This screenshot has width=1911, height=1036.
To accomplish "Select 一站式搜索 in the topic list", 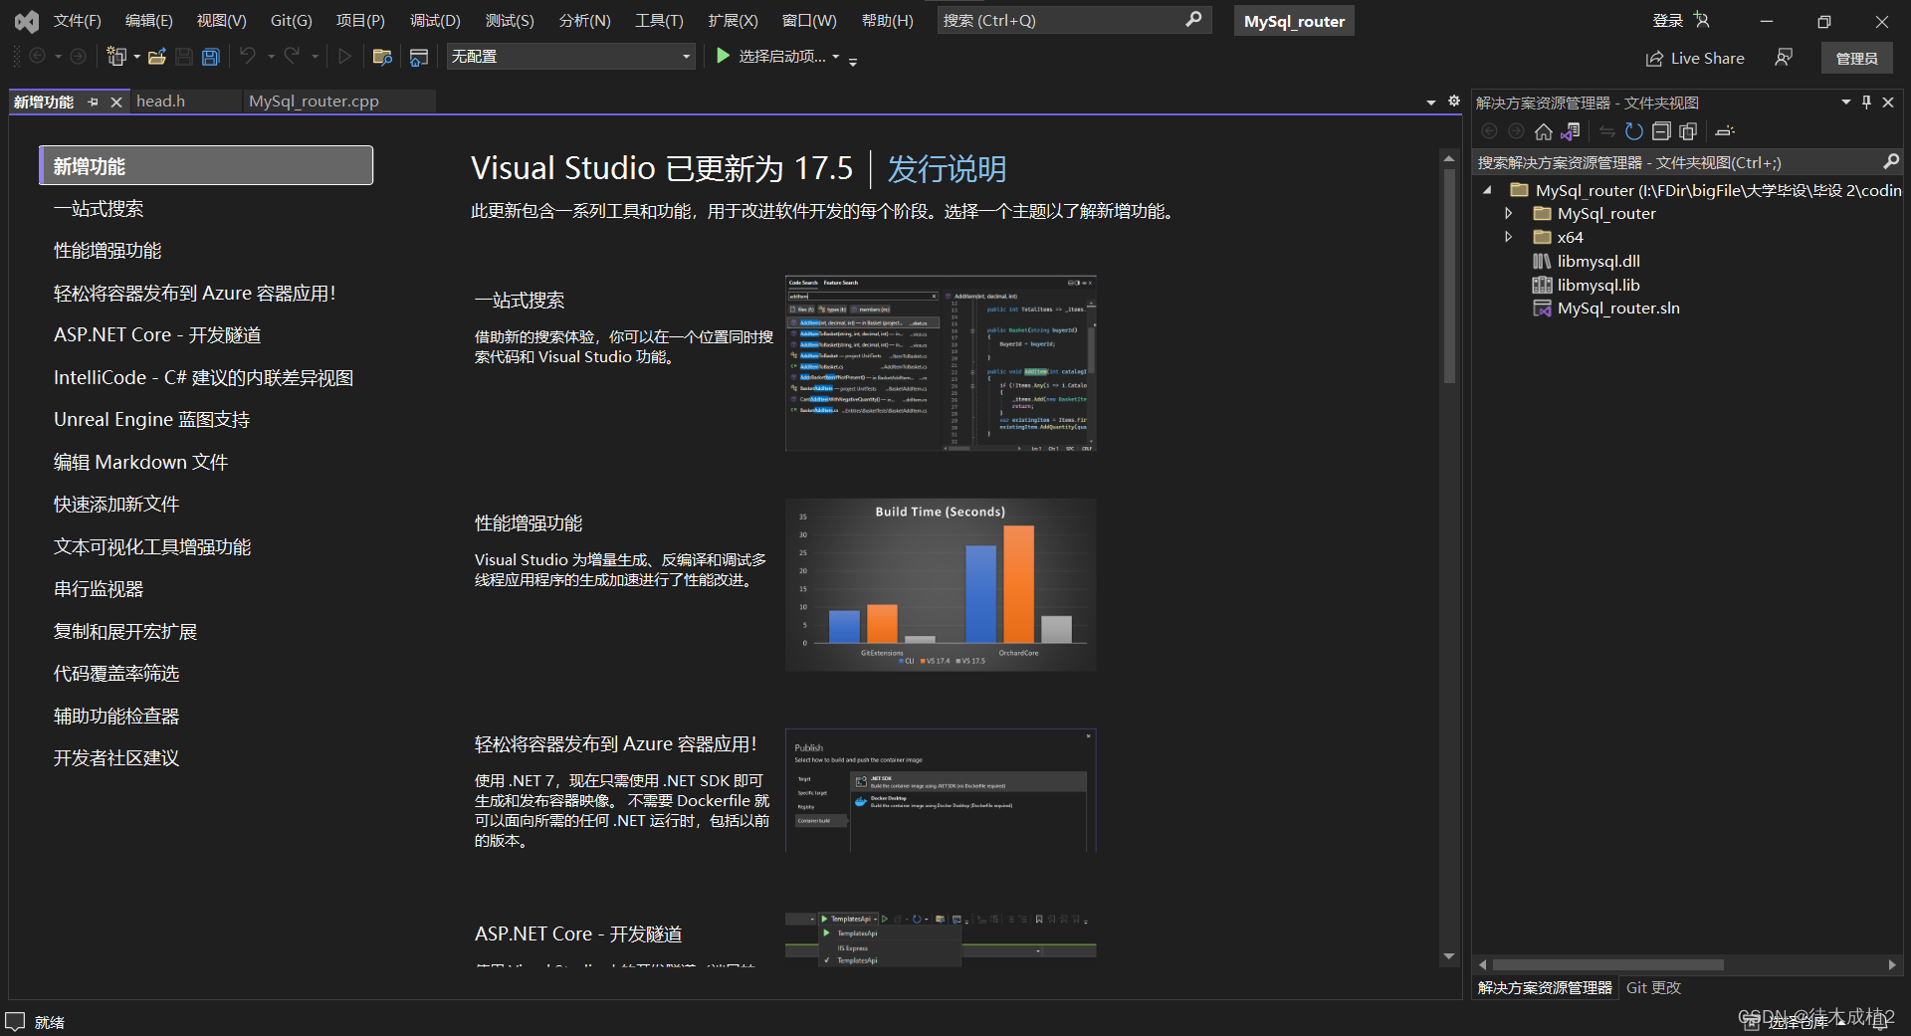I will (99, 208).
